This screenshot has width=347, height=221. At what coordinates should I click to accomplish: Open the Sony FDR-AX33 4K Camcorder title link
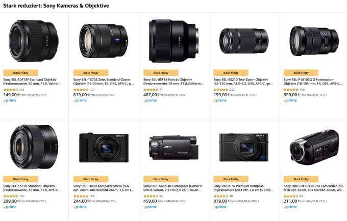[173, 188]
